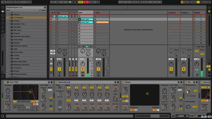Viewport: 212px width, 119px height.
Task: Click the track 6 pan knob
Action: tap(82, 64)
